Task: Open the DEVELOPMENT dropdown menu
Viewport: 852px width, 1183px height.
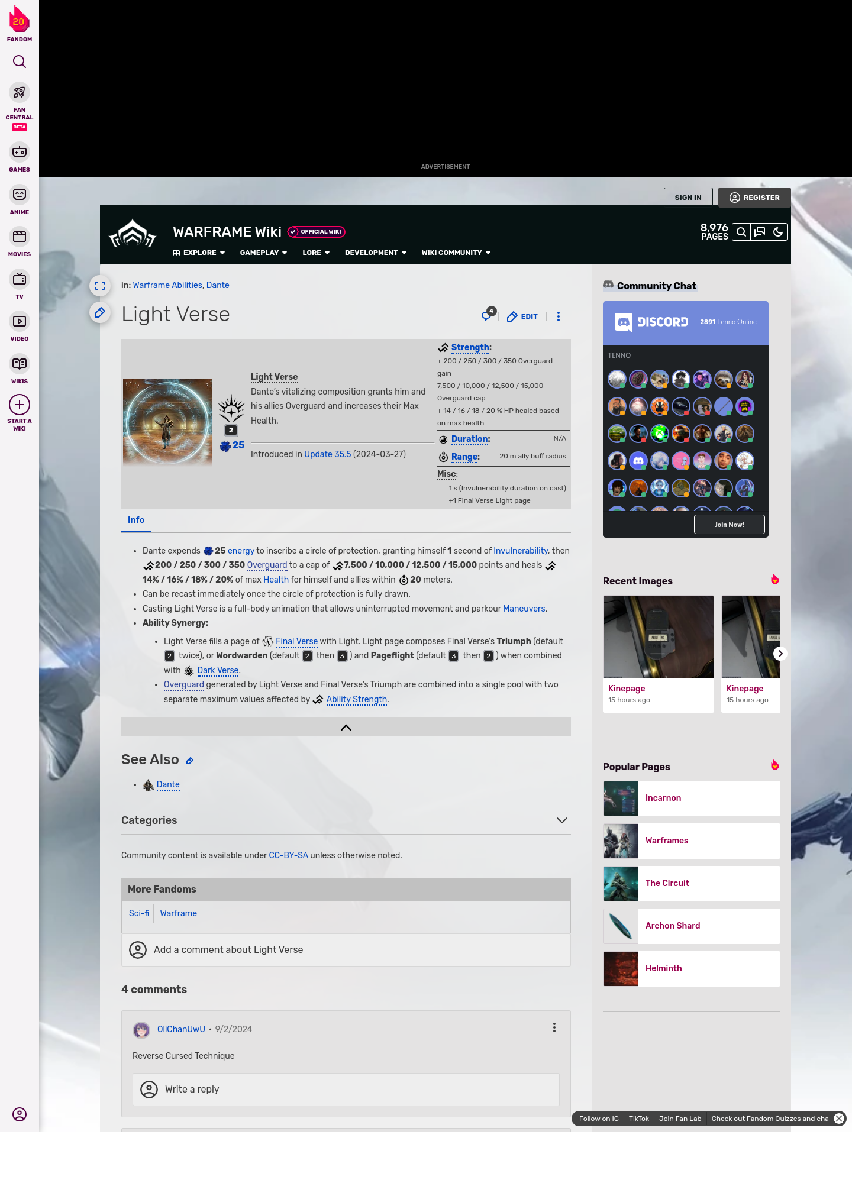Action: point(376,253)
